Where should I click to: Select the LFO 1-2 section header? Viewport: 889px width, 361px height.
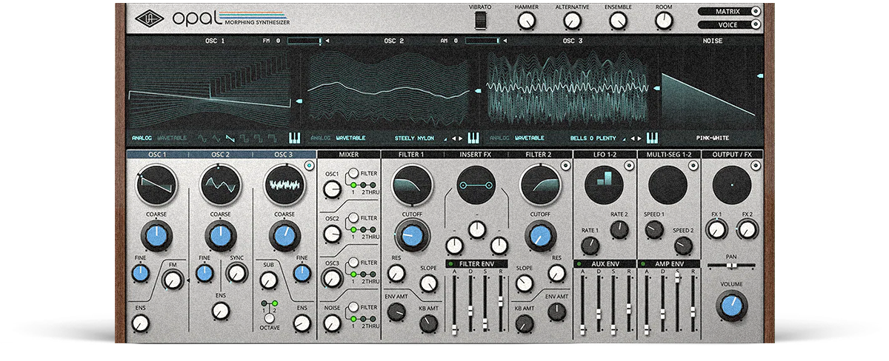[x=605, y=154]
